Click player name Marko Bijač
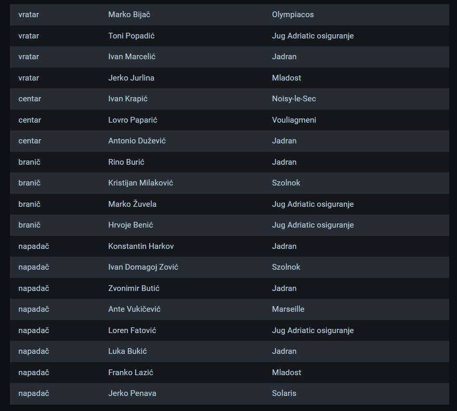 (x=129, y=15)
